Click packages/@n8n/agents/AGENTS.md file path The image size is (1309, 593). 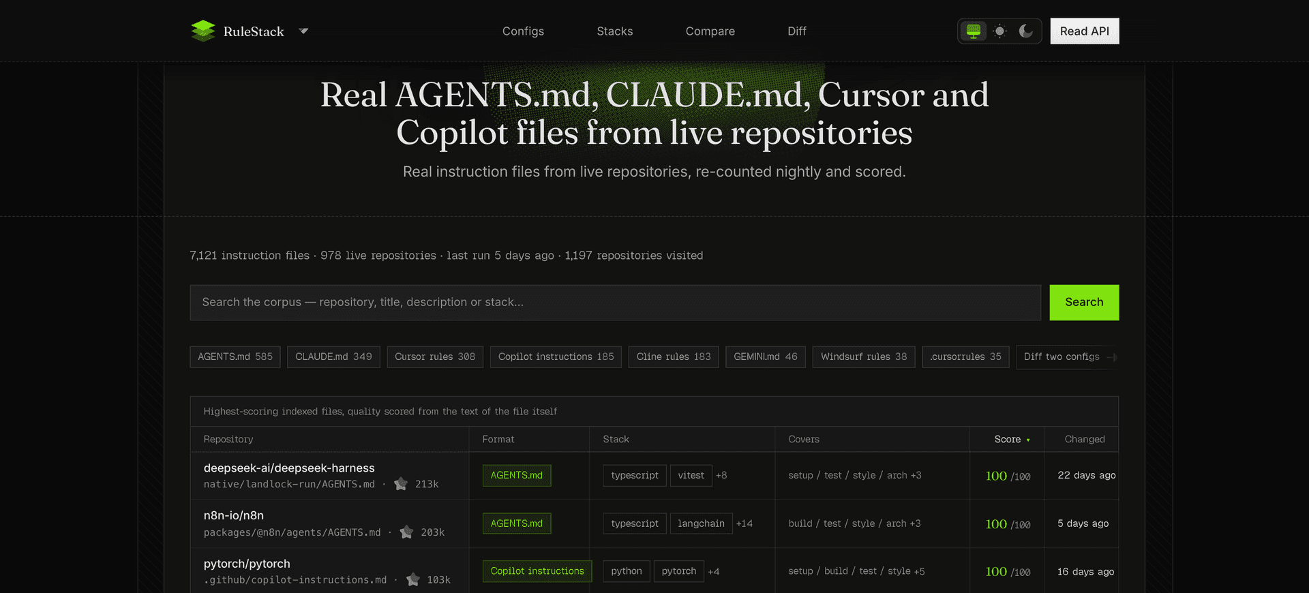click(292, 532)
